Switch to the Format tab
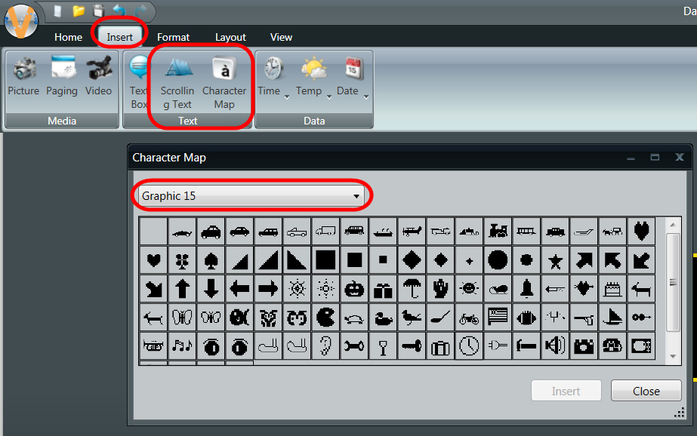Screen dimensions: 697x436 click(x=173, y=36)
